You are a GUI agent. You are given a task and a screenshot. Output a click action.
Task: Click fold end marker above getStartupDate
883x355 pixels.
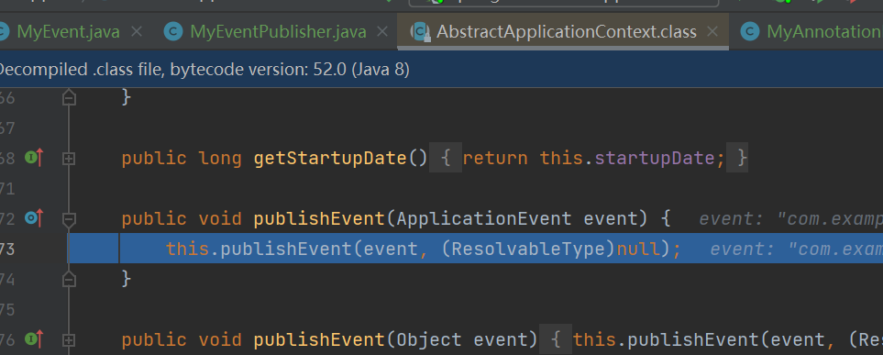click(69, 97)
